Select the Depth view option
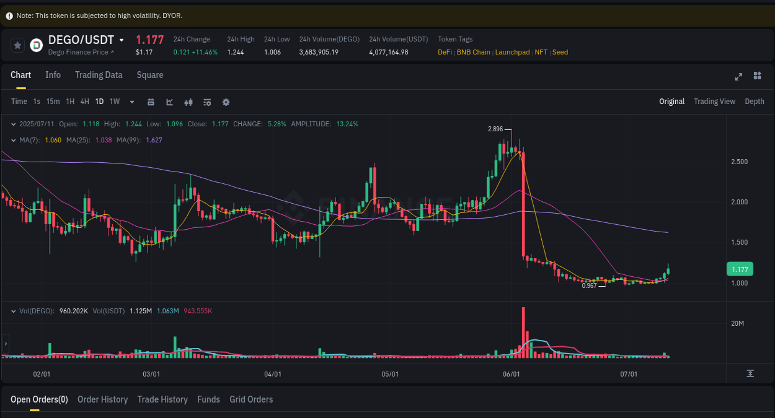The image size is (775, 418). (x=754, y=101)
